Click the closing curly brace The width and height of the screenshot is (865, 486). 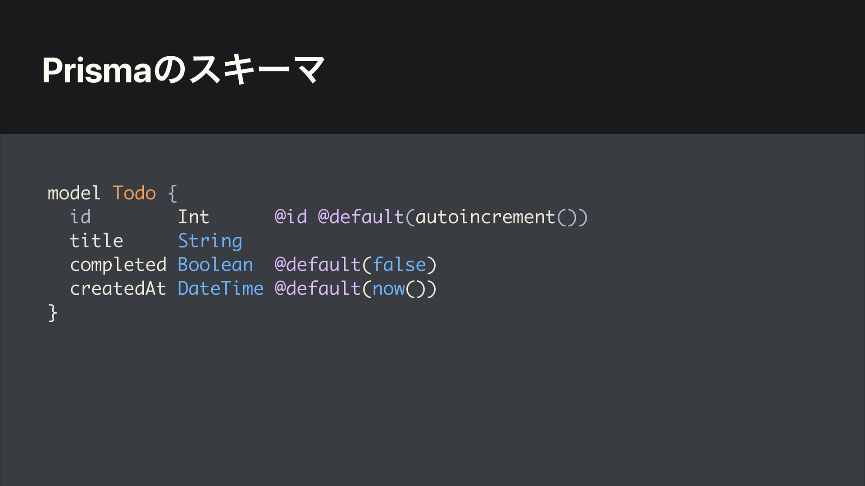[52, 313]
